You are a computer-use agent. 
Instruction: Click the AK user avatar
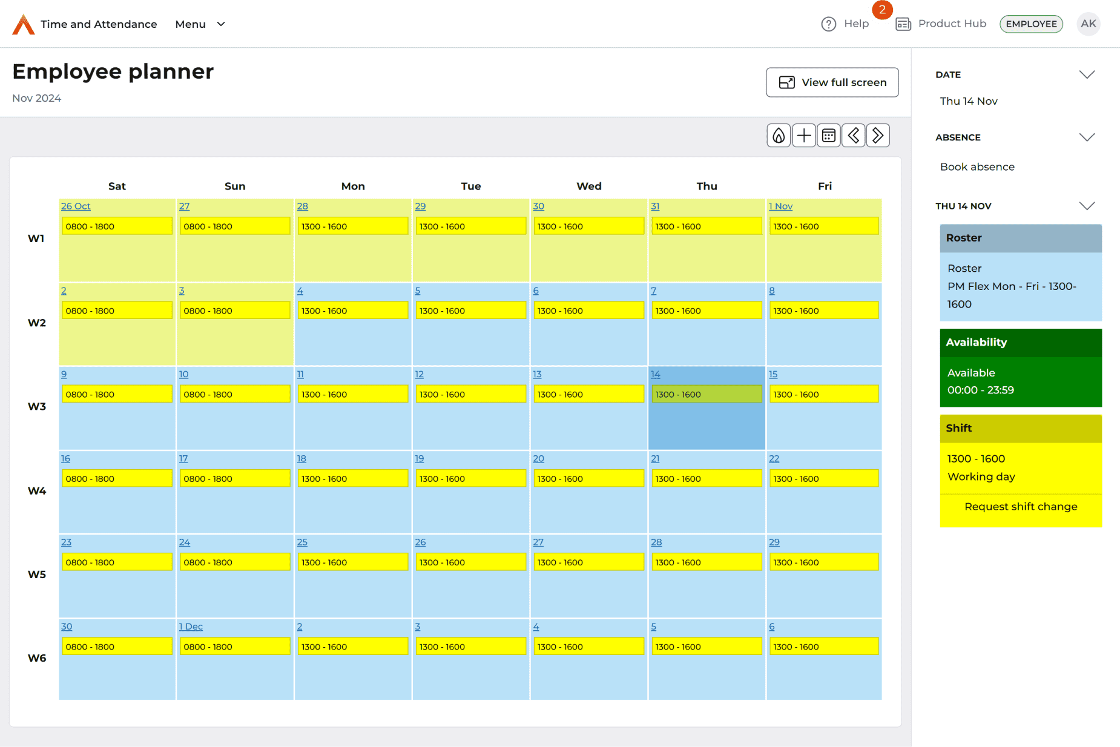coord(1088,24)
